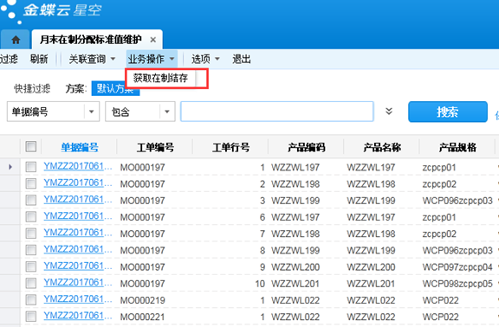Open the 单据编号 field dropdown

coord(92,112)
